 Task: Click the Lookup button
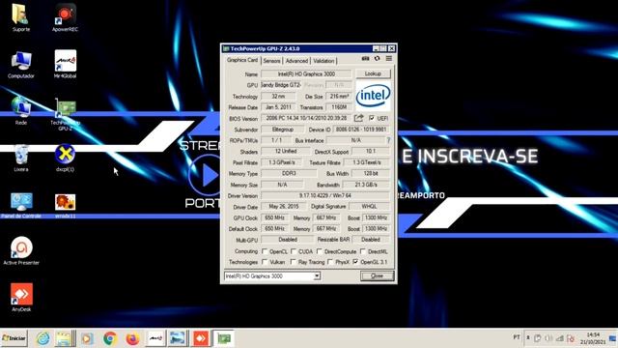373,73
